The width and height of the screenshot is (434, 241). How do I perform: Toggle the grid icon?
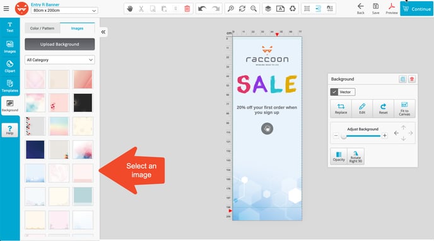(307, 9)
